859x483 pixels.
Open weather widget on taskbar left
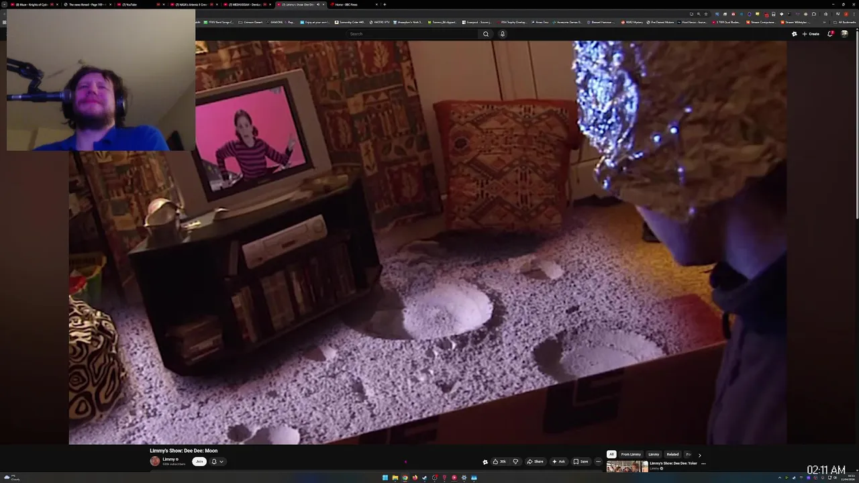pyautogui.click(x=11, y=478)
